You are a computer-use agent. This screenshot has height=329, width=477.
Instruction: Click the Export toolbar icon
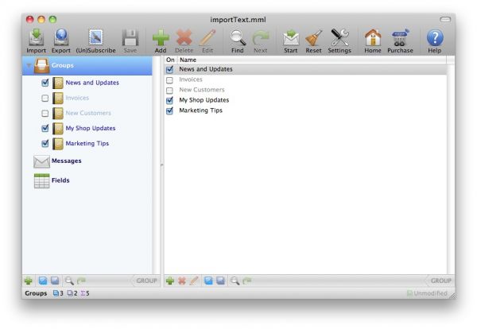(61, 37)
